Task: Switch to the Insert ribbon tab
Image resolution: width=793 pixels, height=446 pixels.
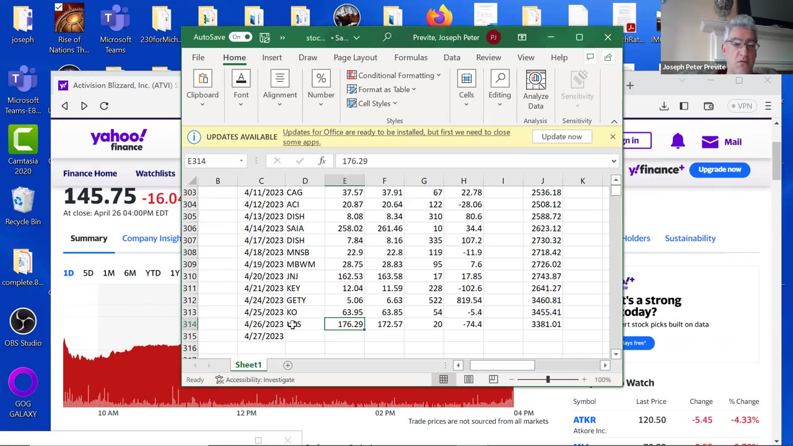Action: (x=272, y=57)
